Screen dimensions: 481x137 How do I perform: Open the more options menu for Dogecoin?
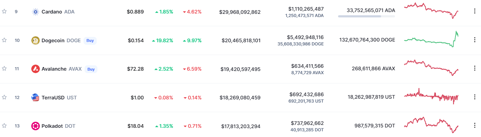coord(475,40)
